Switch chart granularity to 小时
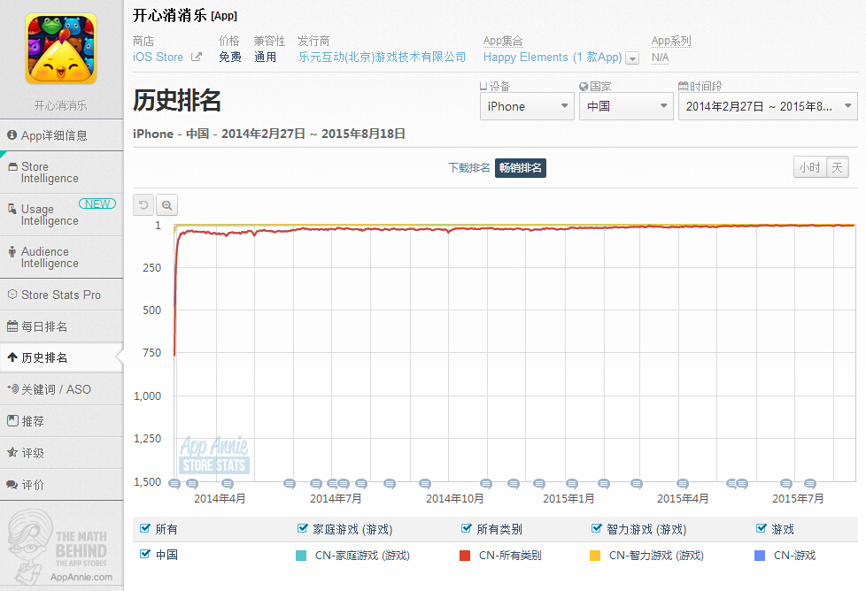 [809, 167]
